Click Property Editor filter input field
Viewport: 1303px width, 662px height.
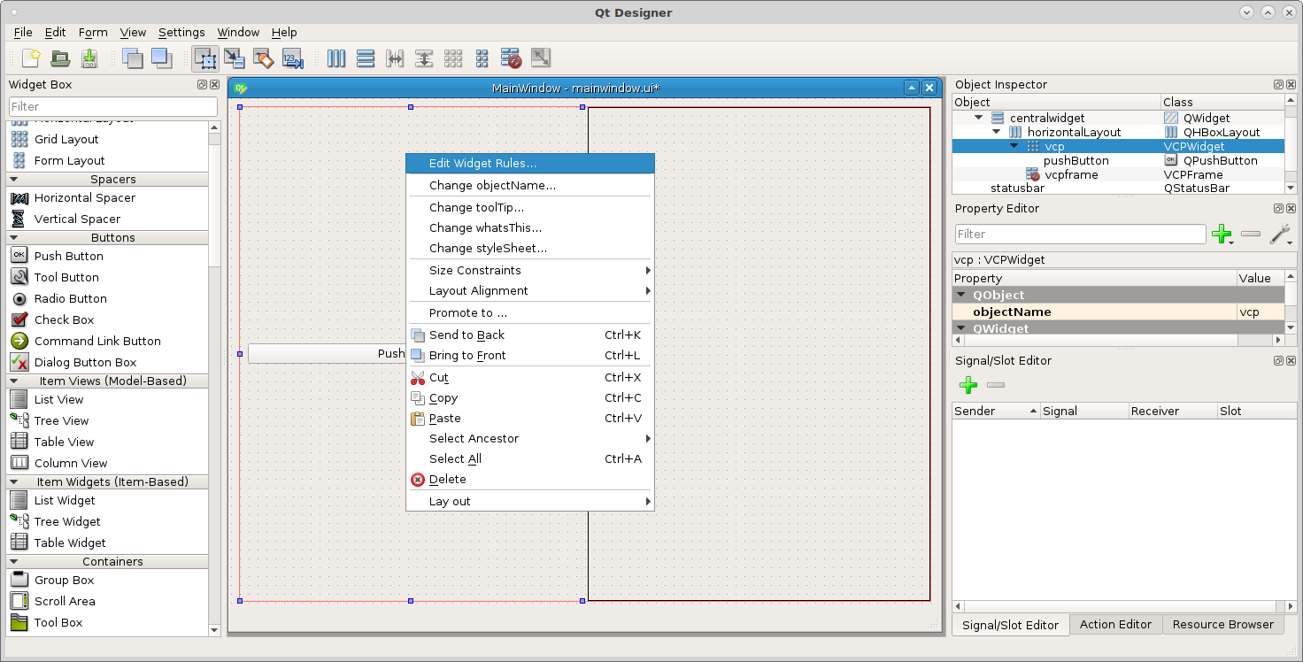[x=1080, y=234]
